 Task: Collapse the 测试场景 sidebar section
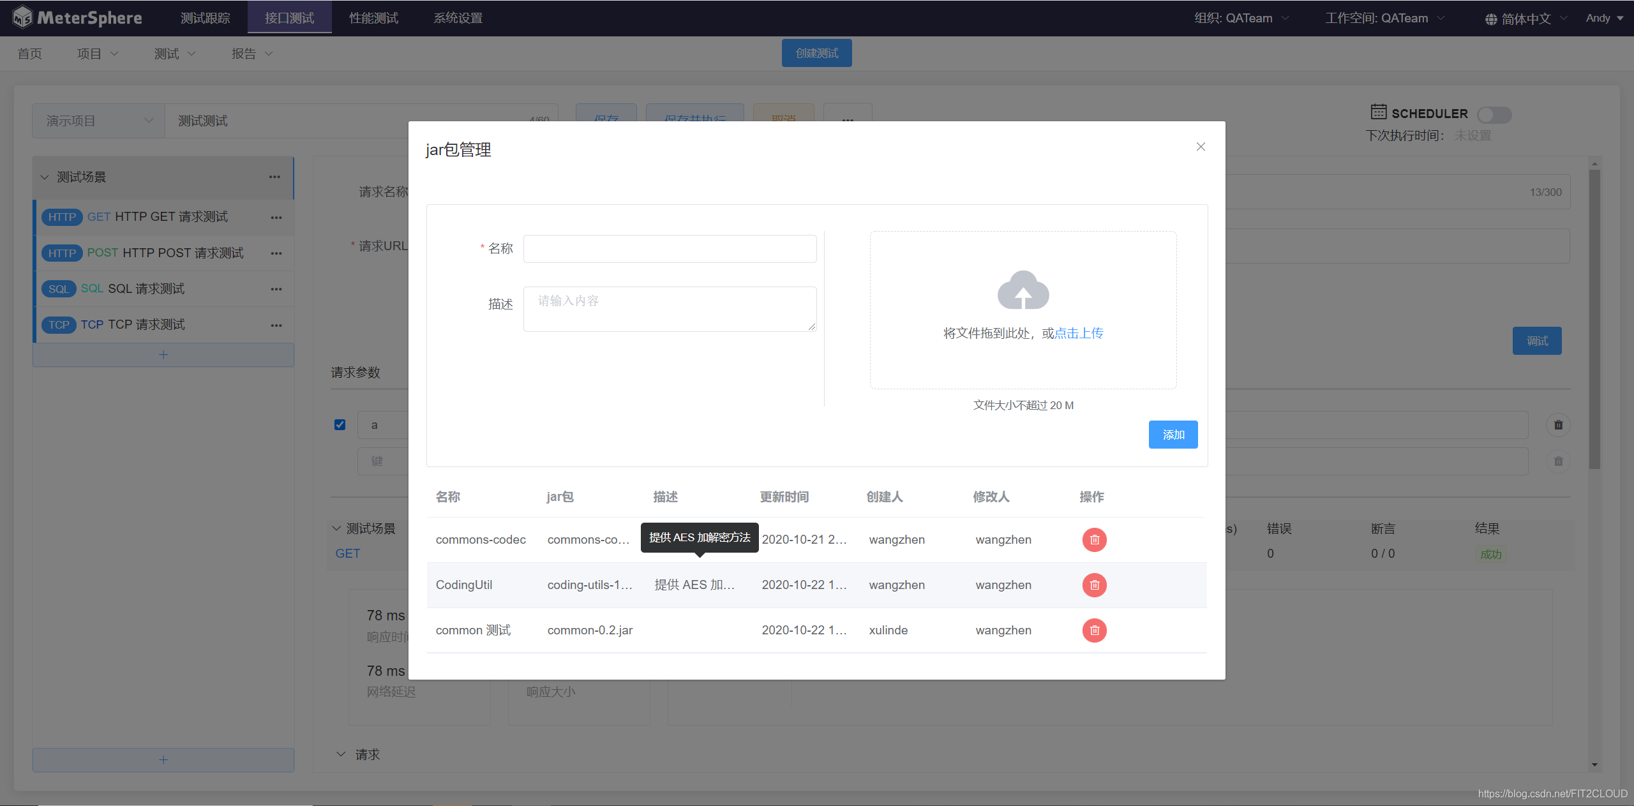tap(45, 177)
